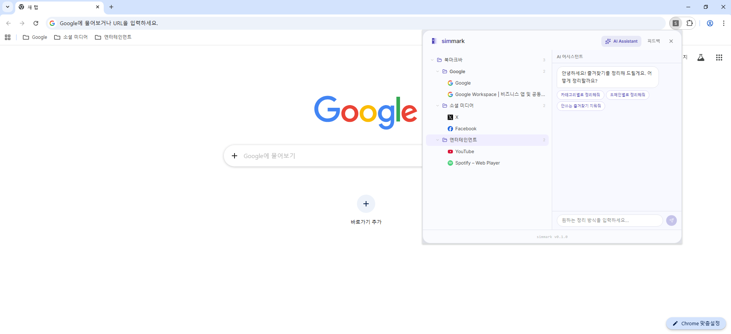Click the simmark logo icon
This screenshot has height=334, width=731.
[x=434, y=41]
